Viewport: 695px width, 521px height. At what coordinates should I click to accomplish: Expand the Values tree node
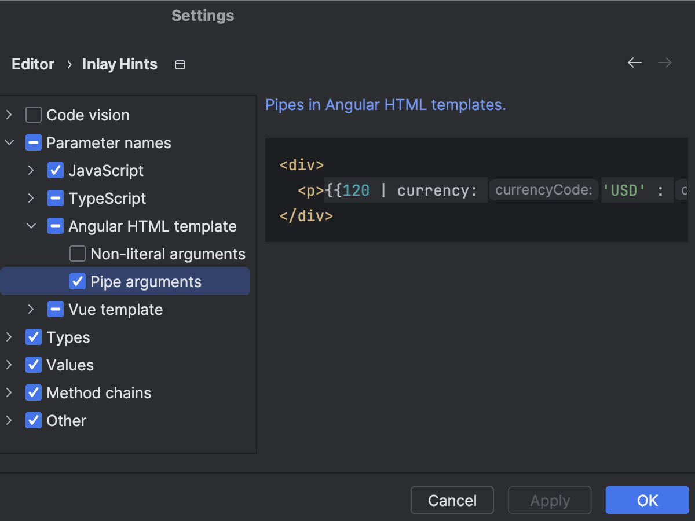9,365
